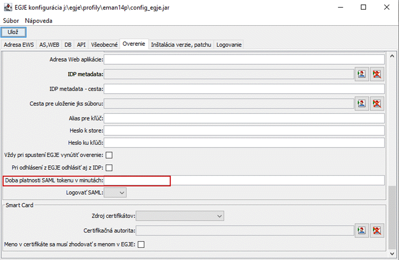The width and height of the screenshot is (399, 260).
Task: Click the Ulož button
Action: coord(13,32)
